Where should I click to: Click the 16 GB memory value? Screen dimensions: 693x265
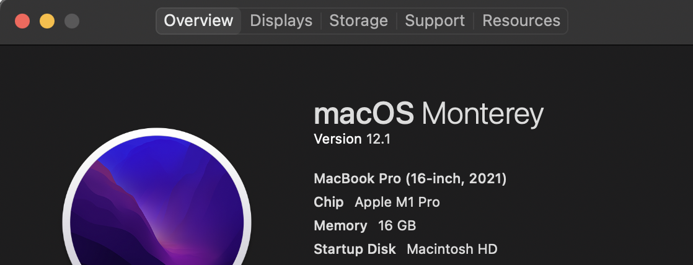tap(397, 226)
